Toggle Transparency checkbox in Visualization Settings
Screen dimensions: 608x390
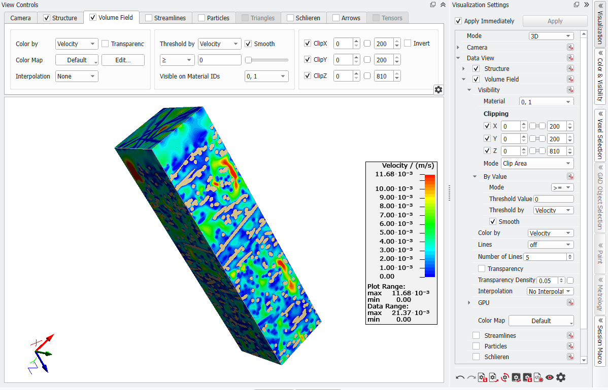pos(482,268)
